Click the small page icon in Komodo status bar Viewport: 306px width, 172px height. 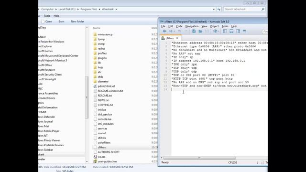pos(262,162)
